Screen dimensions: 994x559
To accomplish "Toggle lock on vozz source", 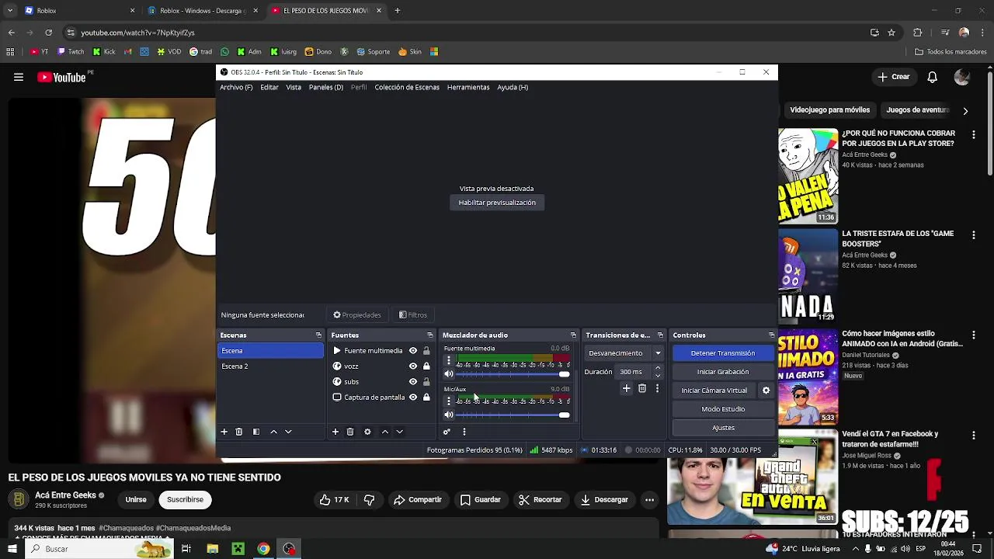I will [426, 366].
